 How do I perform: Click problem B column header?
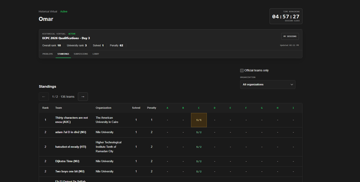(x=183, y=108)
